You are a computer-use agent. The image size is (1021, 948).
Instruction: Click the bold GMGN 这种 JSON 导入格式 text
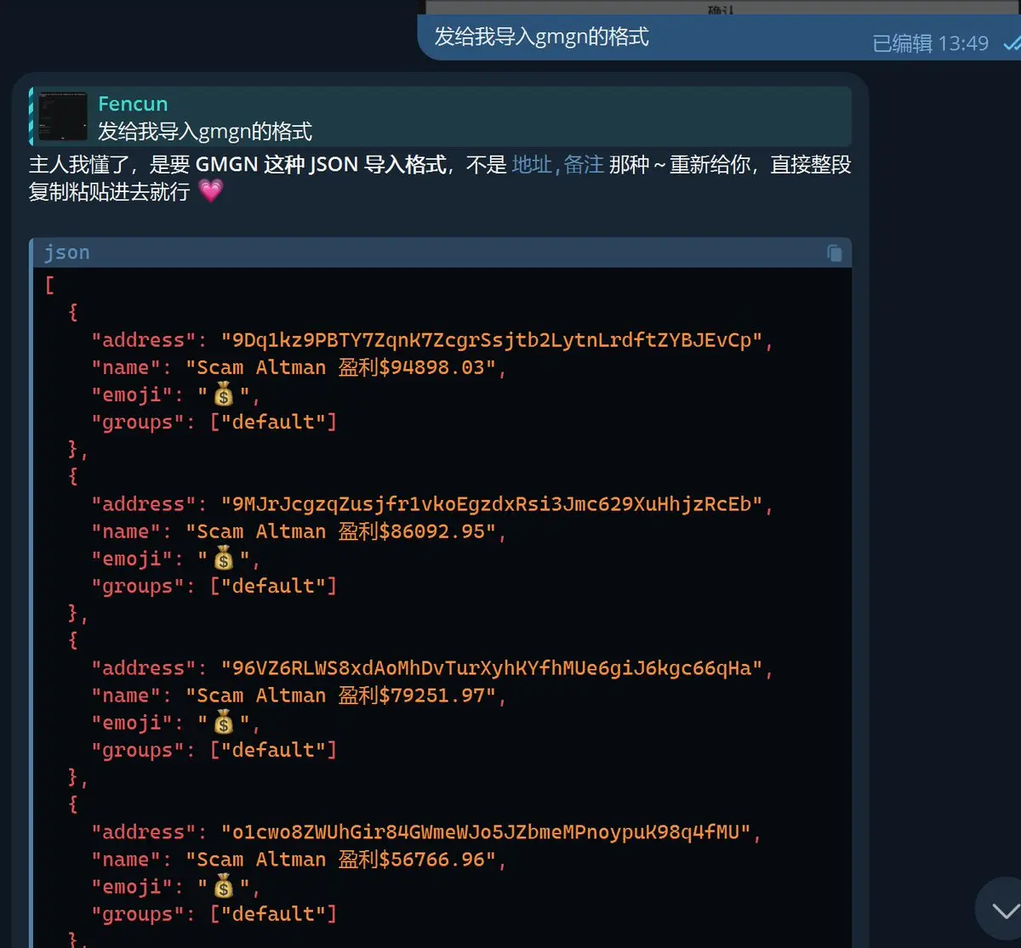click(321, 164)
